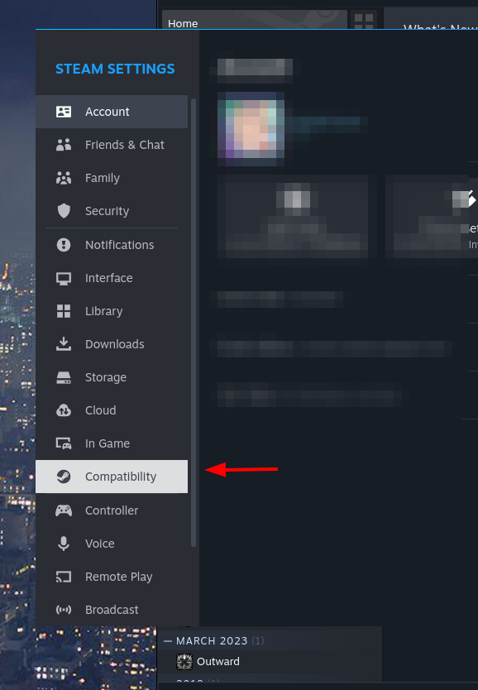This screenshot has height=690, width=478.
Task: Click the pixelated profile avatar thumbnail
Action: pyautogui.click(x=251, y=128)
